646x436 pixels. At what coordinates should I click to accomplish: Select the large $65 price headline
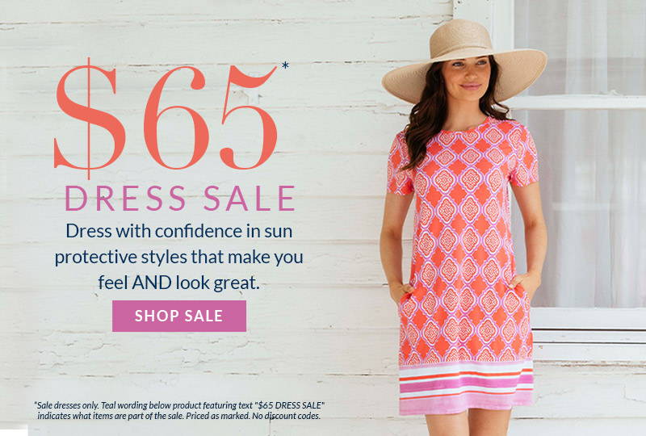166,118
